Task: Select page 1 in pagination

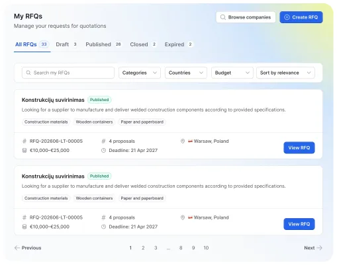Action: tap(130, 248)
